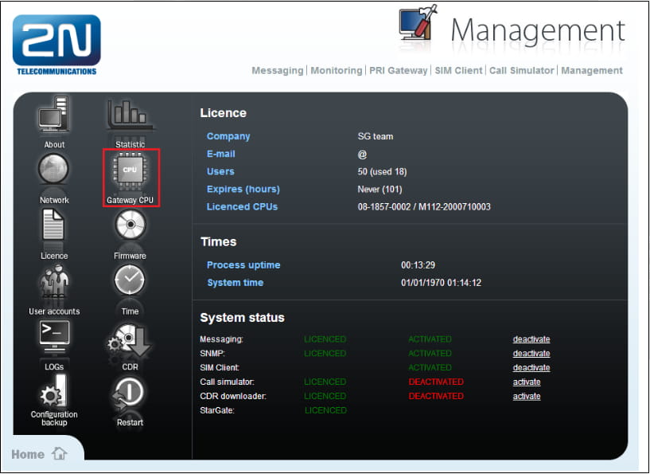This screenshot has height=474, width=650.
Task: Click the Management tools header icon
Action: pyautogui.click(x=418, y=23)
